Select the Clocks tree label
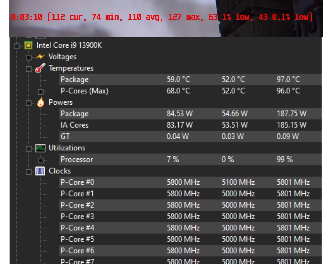 tap(60, 171)
